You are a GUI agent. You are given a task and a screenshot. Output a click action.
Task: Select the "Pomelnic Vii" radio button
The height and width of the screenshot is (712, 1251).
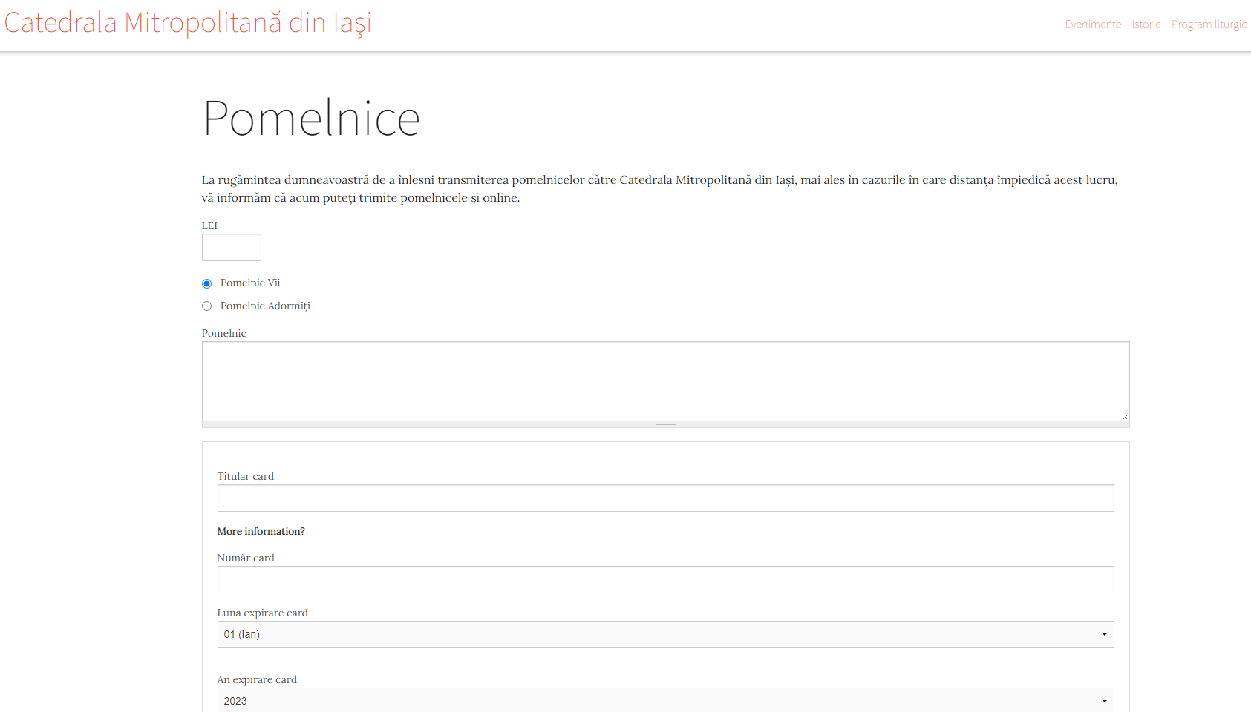click(206, 283)
